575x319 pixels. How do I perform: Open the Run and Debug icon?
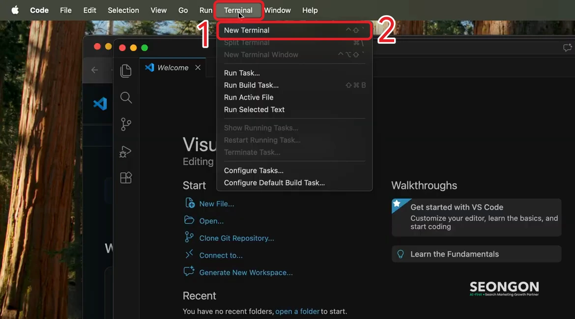[125, 152]
